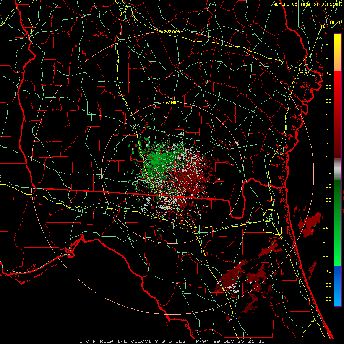The width and height of the screenshot is (344, 344).
Task: Click the 21:33 timestamp in footer
Action: (x=256, y=341)
